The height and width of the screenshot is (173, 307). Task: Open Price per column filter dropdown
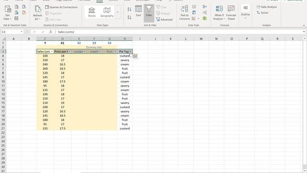(69, 51)
